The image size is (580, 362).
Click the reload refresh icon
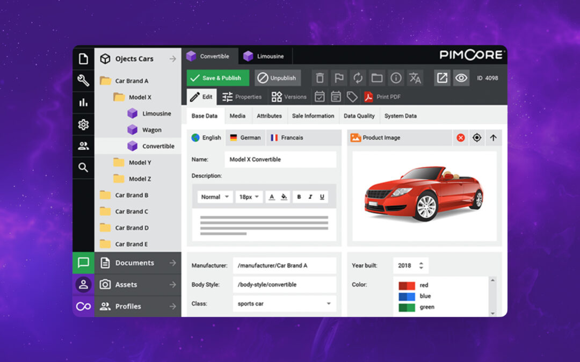(358, 78)
